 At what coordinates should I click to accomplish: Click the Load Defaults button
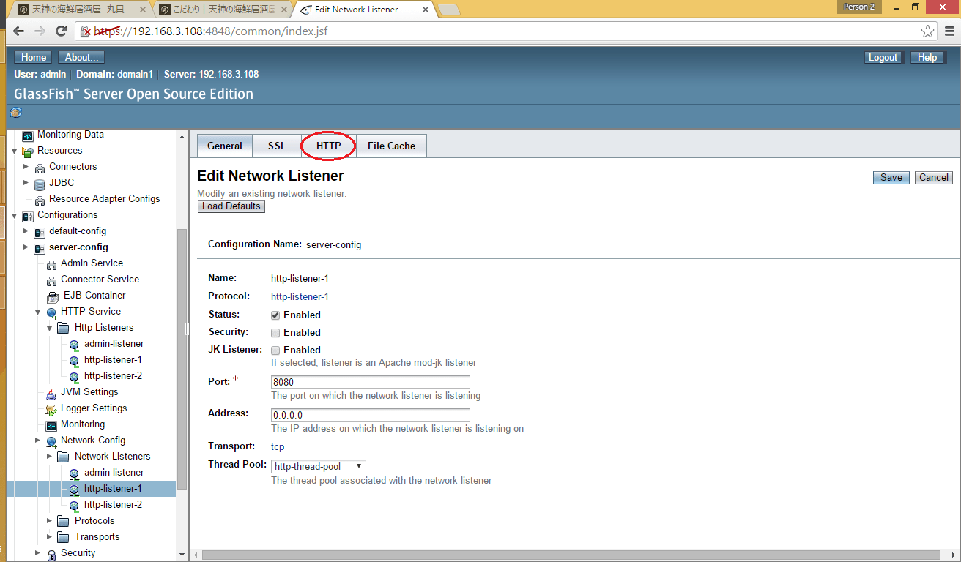click(231, 206)
